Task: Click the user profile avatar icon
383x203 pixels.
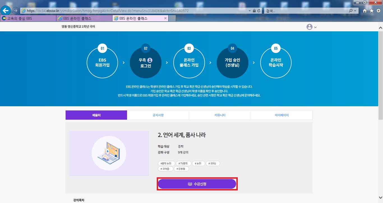Action: coord(310,27)
